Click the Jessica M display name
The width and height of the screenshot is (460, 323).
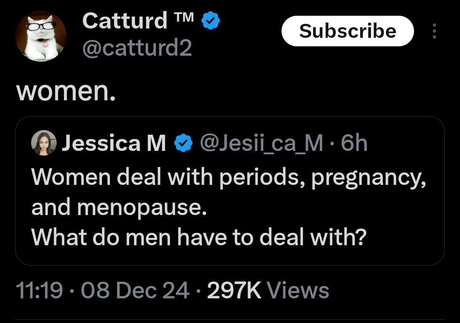(x=114, y=143)
